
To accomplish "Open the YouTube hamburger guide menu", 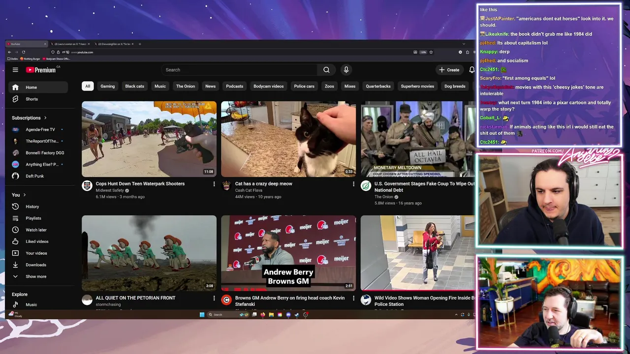I will pos(15,70).
